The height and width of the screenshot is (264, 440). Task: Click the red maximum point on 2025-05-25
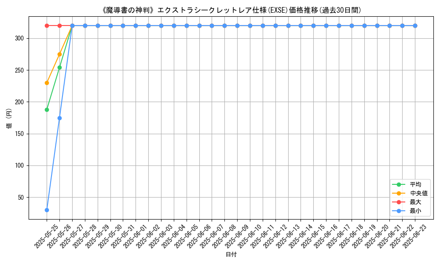[x=47, y=26]
